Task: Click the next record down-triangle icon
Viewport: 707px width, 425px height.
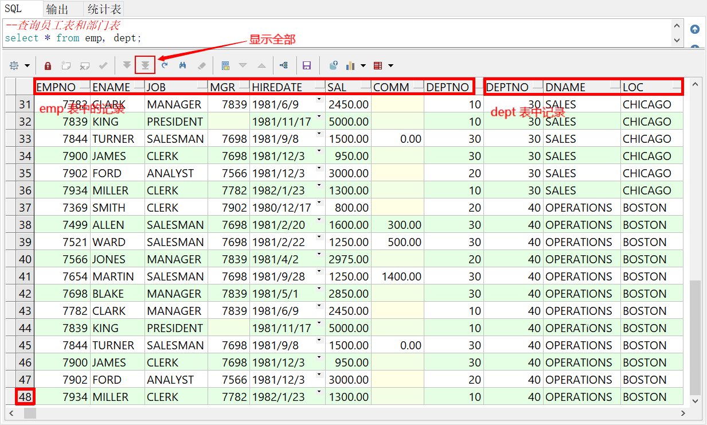Action: pos(243,65)
